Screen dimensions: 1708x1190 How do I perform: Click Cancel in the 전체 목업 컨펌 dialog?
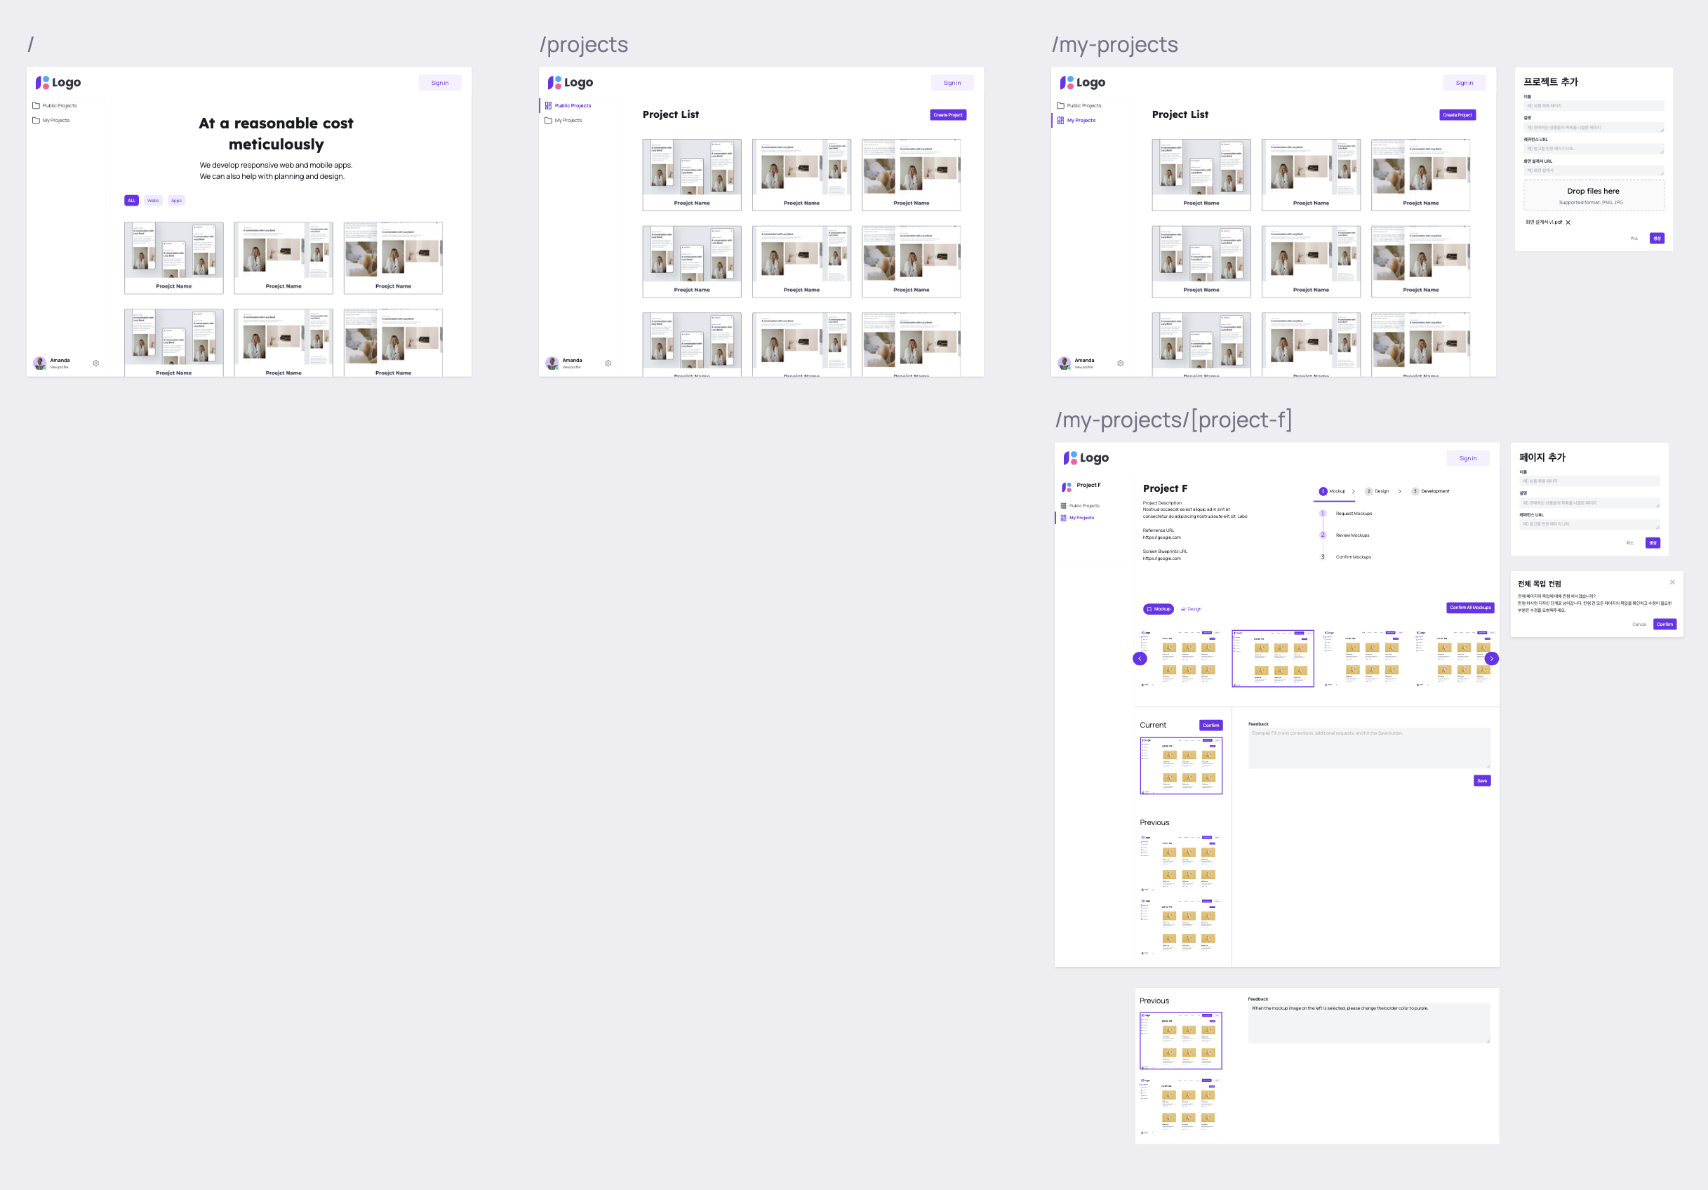coord(1639,624)
